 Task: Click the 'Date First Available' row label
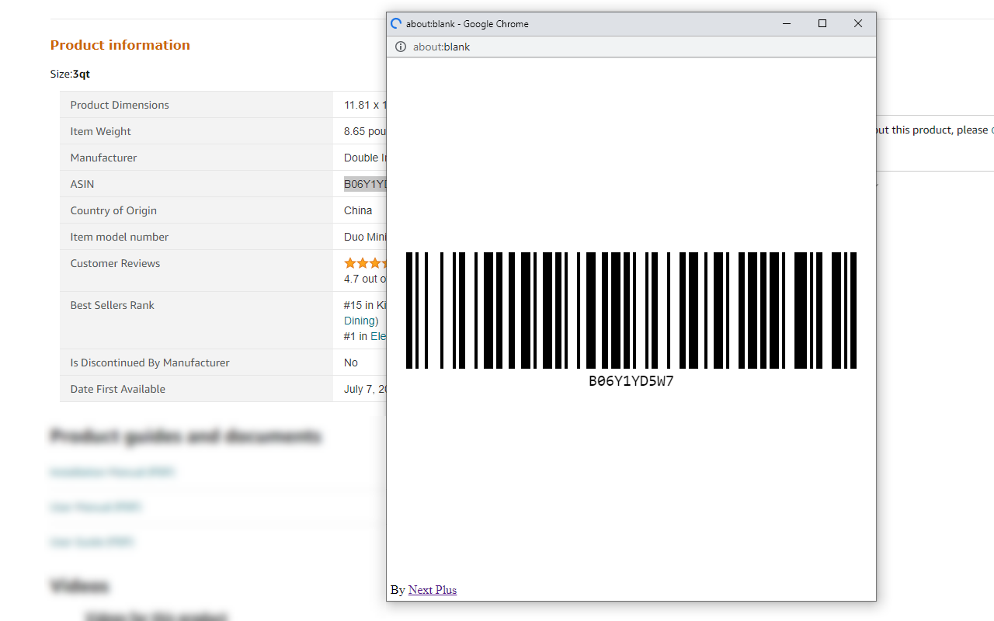point(118,389)
